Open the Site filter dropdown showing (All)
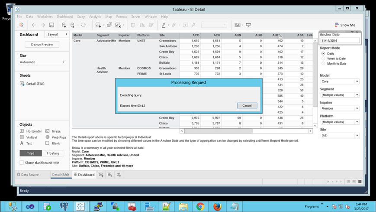Screen dimensions: 376x212 pos(340,135)
